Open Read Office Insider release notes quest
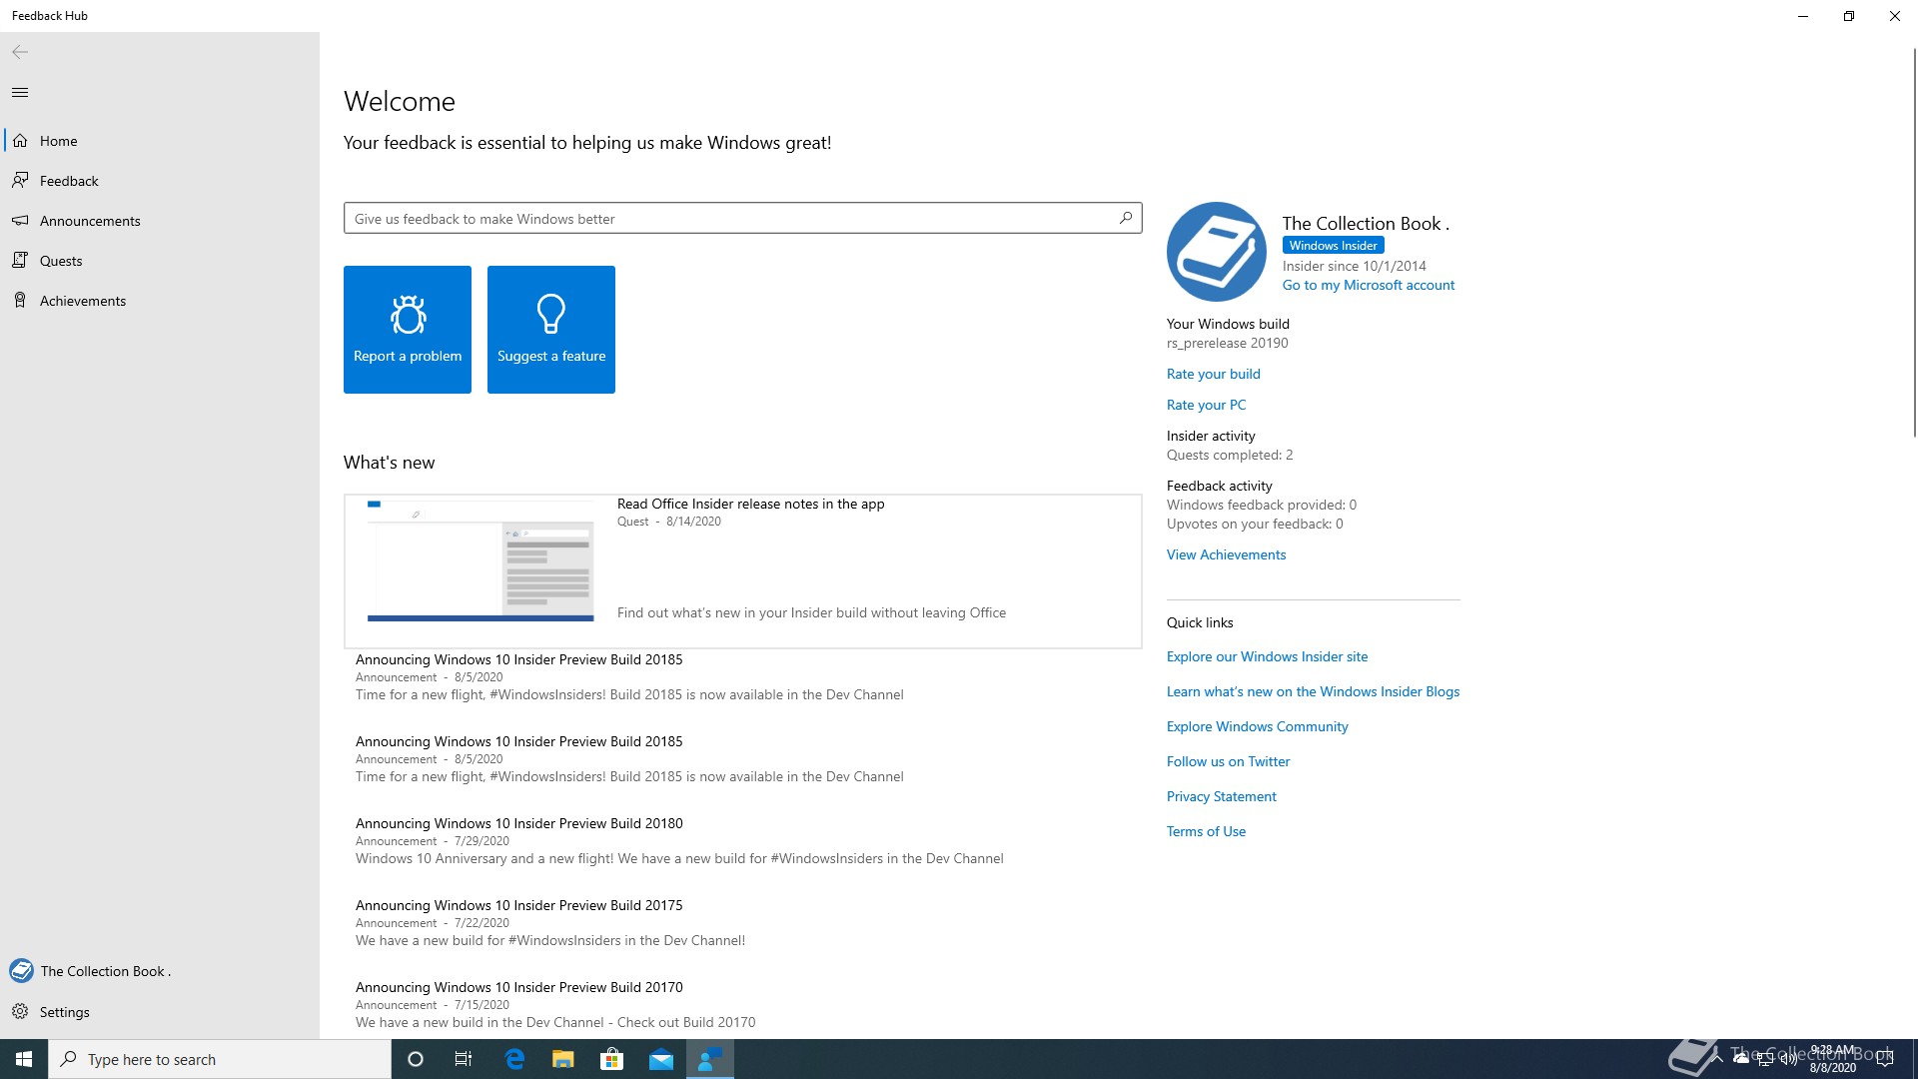The image size is (1918, 1079). (x=742, y=571)
